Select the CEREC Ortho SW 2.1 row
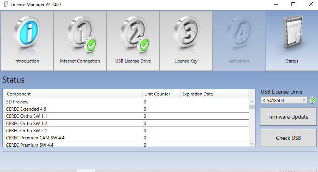Image resolution: width=318 pixels, height=172 pixels. (127, 131)
